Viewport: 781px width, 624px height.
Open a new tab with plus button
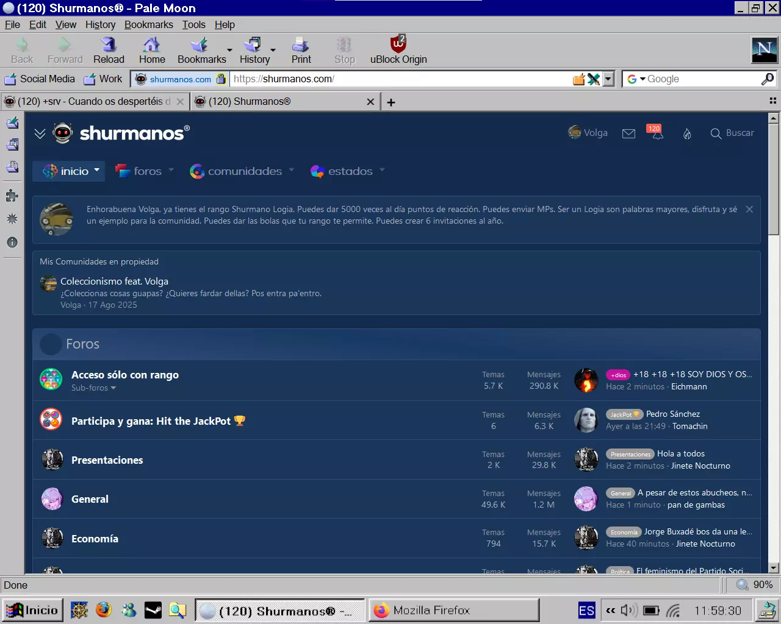391,102
